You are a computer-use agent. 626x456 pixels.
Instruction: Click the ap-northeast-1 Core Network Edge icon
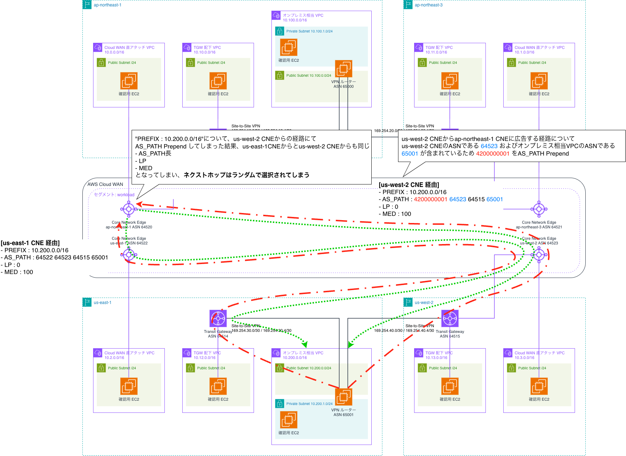(x=129, y=209)
